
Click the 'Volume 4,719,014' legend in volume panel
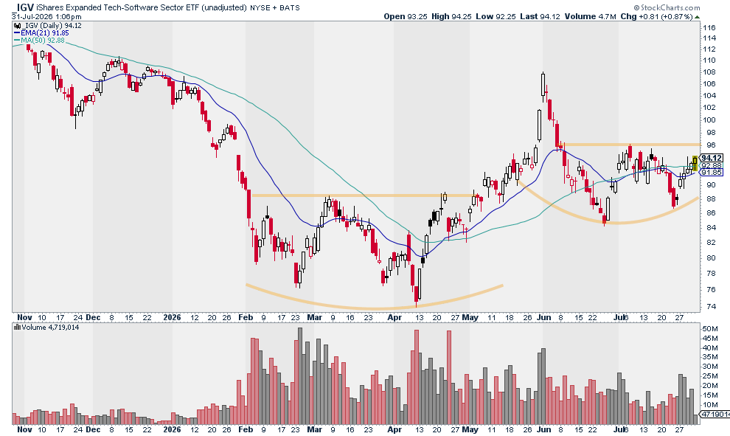point(50,328)
